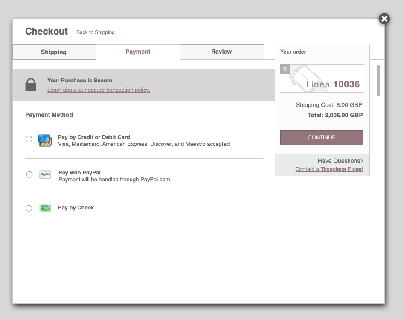The height and width of the screenshot is (319, 404).
Task: Click the 'Your Purchase is Secure' heading
Action: pyautogui.click(x=80, y=81)
